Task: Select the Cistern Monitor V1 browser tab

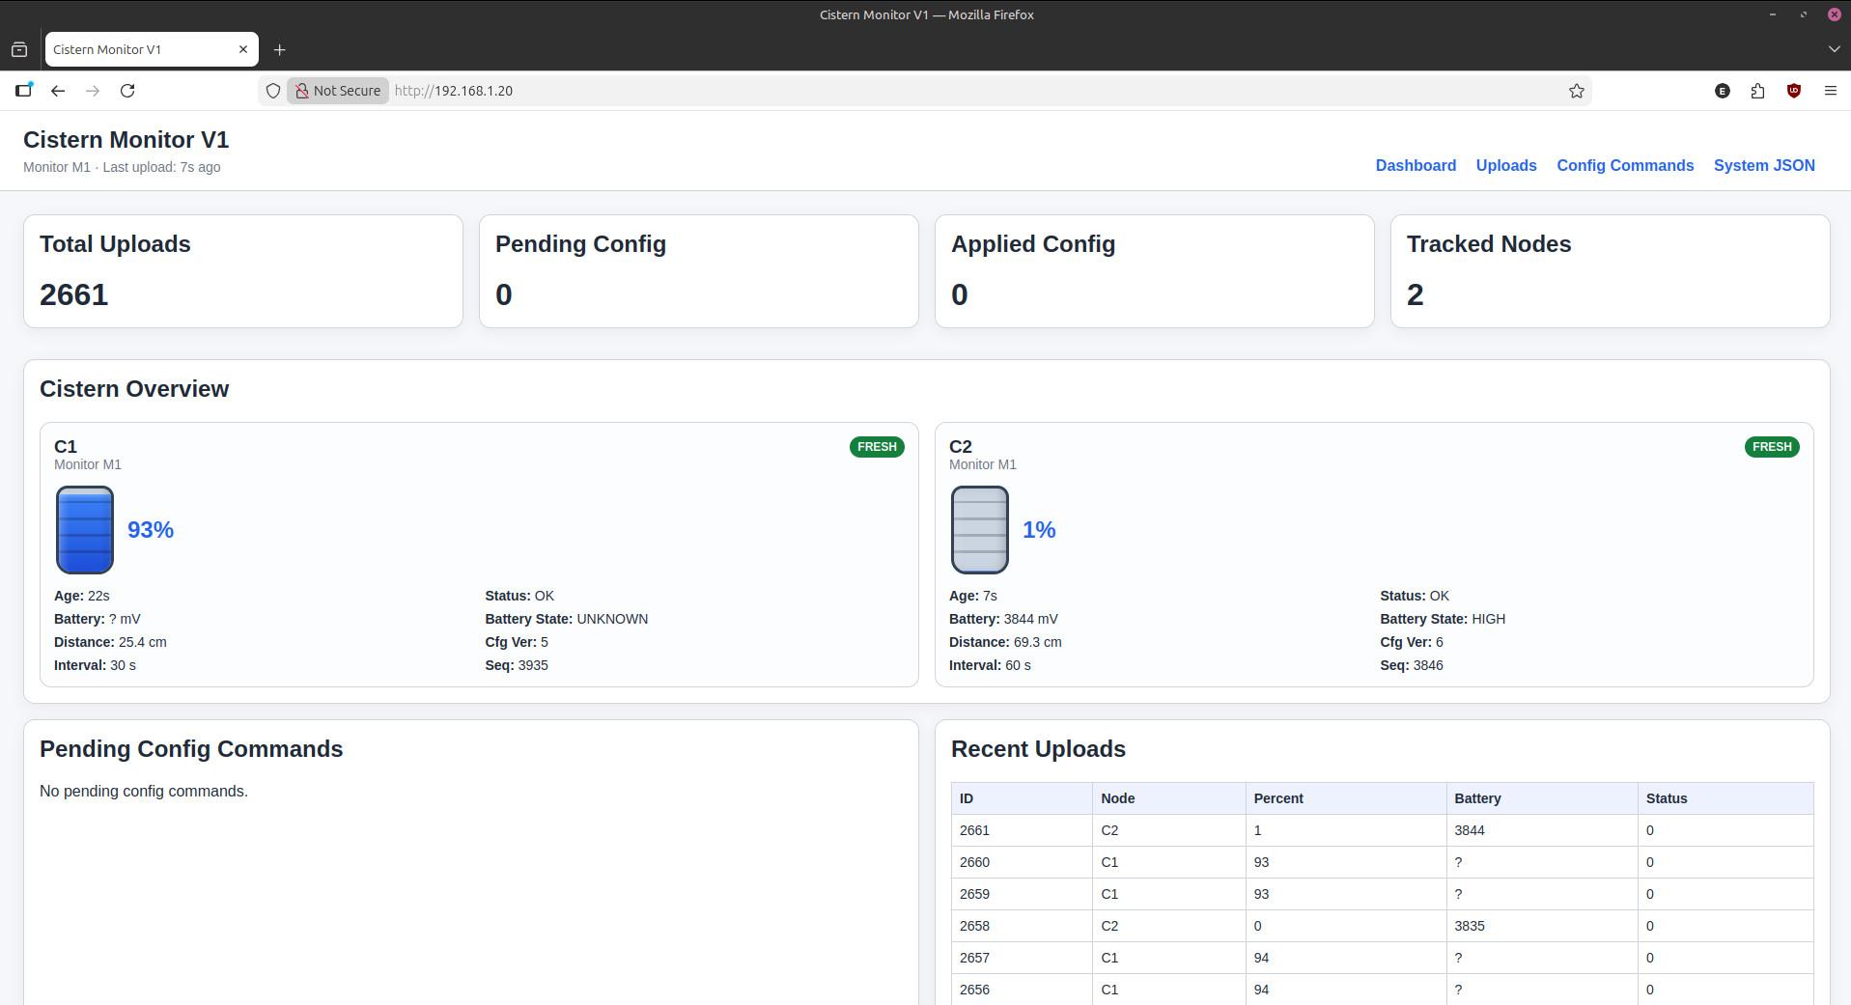Action: pos(135,49)
